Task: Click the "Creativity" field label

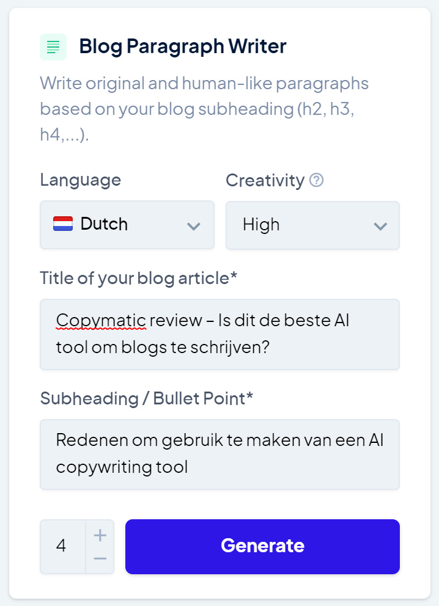Action: 265,180
